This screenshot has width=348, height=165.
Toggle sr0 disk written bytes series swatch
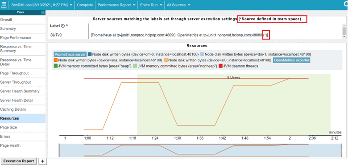(x=166, y=60)
